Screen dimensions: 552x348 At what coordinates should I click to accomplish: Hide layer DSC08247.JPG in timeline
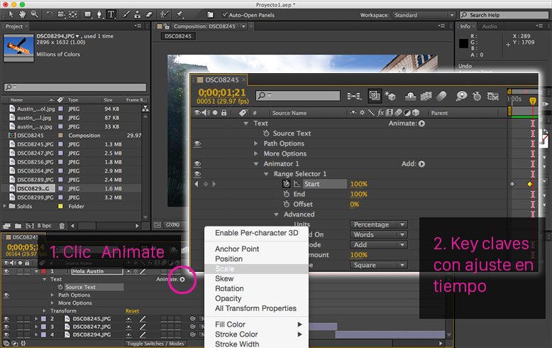(x=6, y=327)
